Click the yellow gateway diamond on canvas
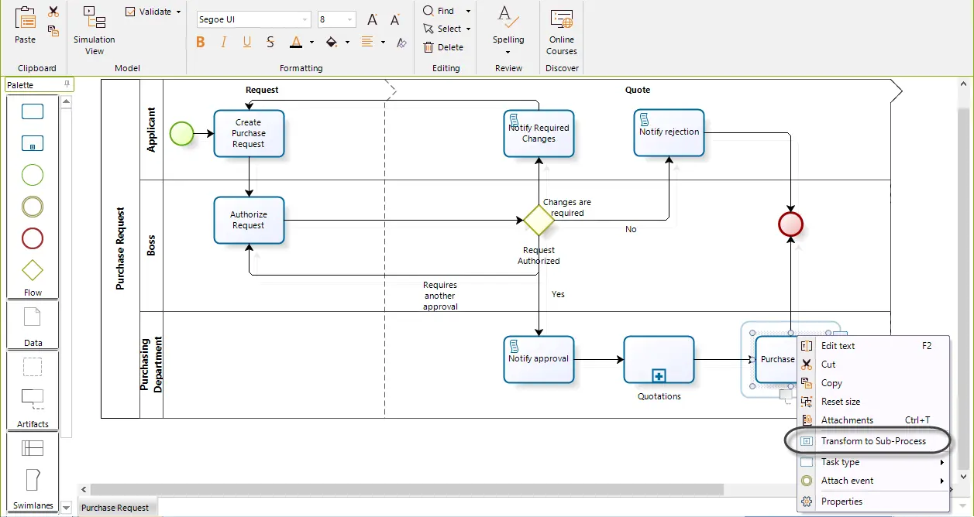This screenshot has height=517, width=974. pos(539,221)
